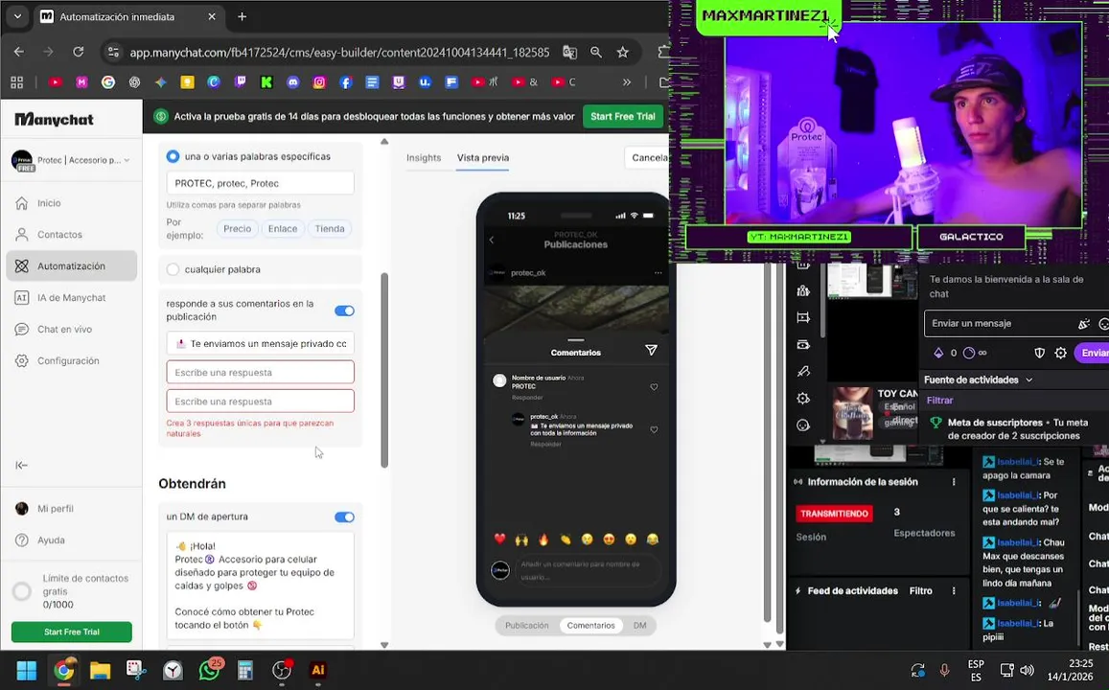
Task: Select DM preview tab
Action: tap(640, 626)
